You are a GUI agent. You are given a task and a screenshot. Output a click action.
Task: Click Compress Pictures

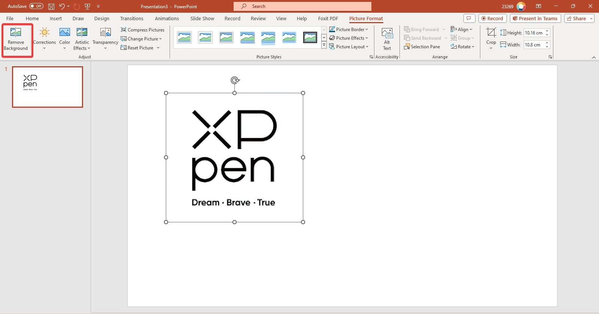[142, 30]
